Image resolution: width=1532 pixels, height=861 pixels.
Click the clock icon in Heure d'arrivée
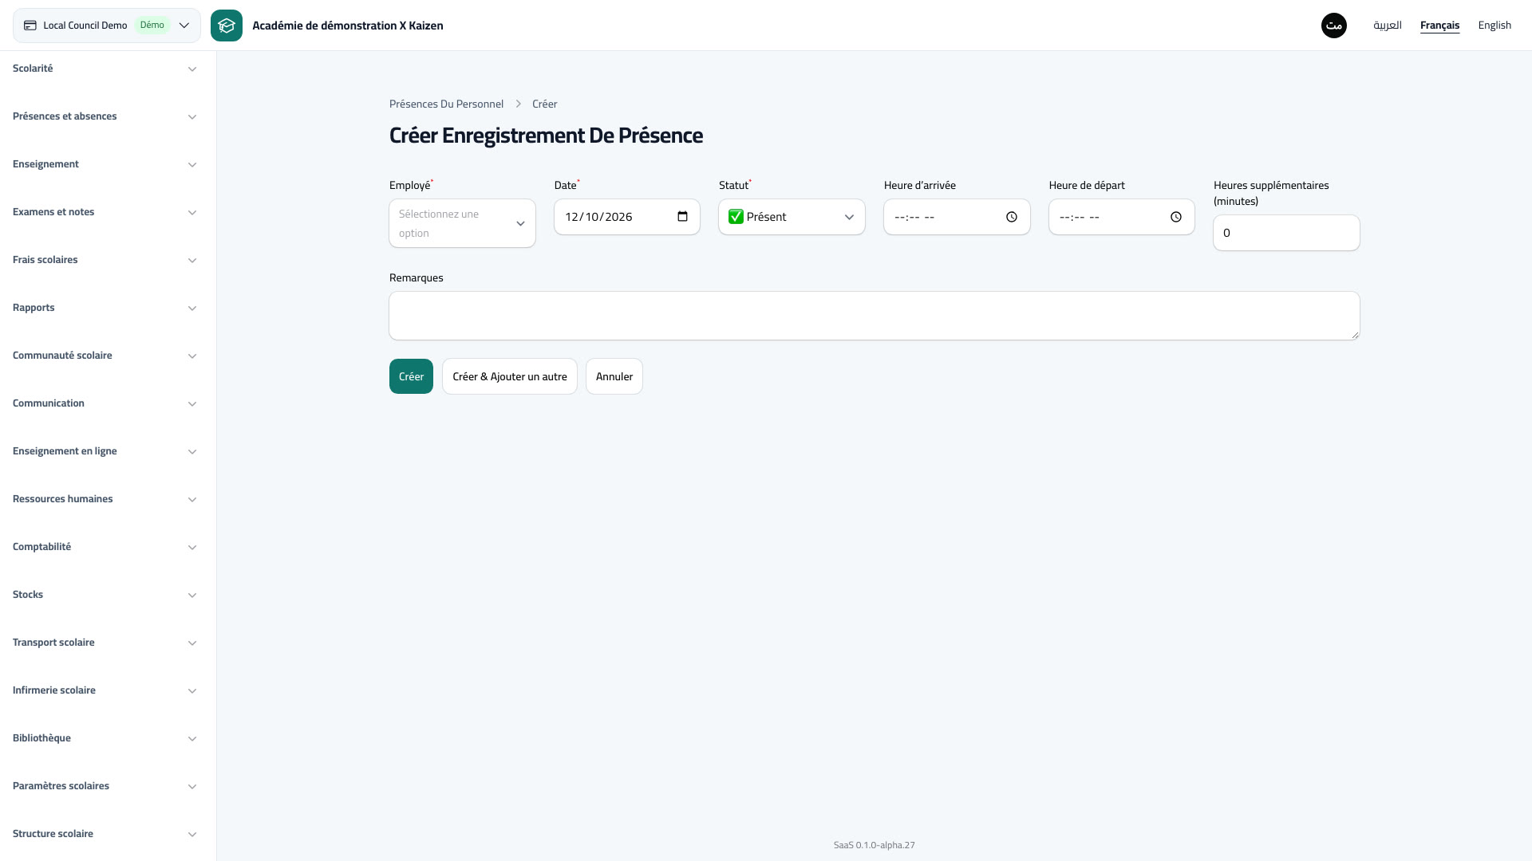pyautogui.click(x=1012, y=217)
